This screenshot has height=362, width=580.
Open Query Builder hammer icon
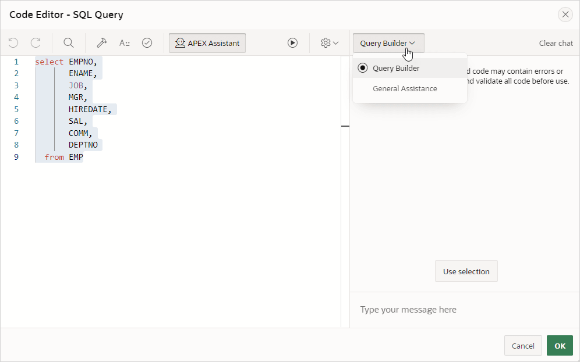[102, 43]
